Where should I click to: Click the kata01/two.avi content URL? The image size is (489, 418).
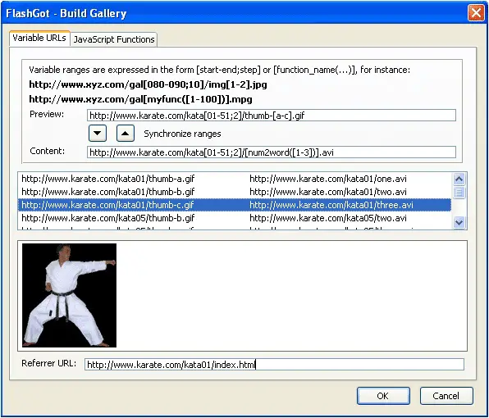click(x=328, y=192)
